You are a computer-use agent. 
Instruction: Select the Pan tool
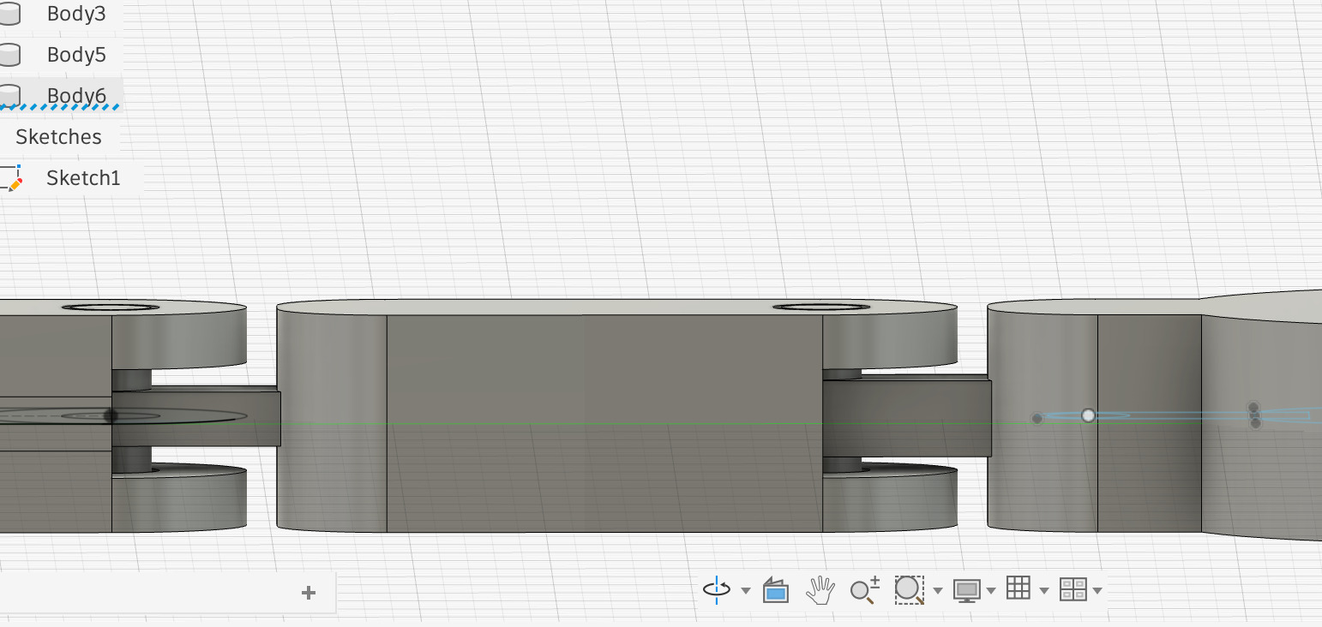[x=820, y=589]
